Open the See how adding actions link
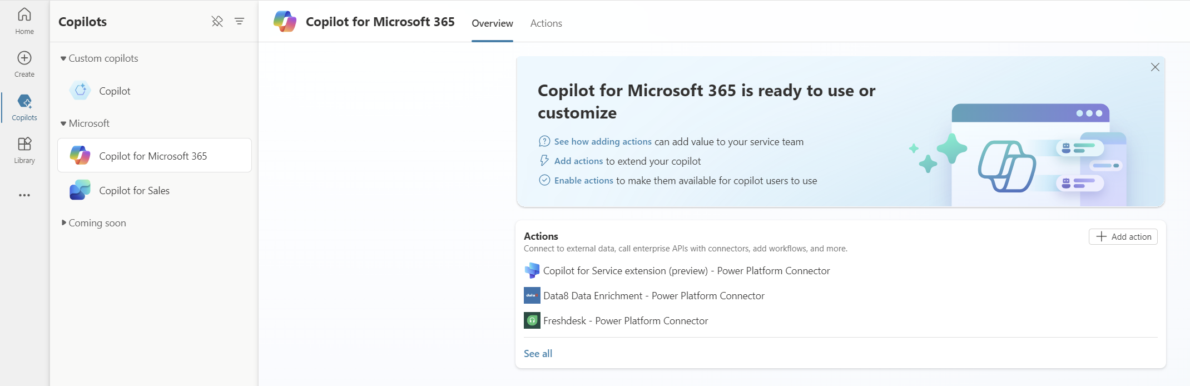Image resolution: width=1190 pixels, height=386 pixels. [x=602, y=142]
